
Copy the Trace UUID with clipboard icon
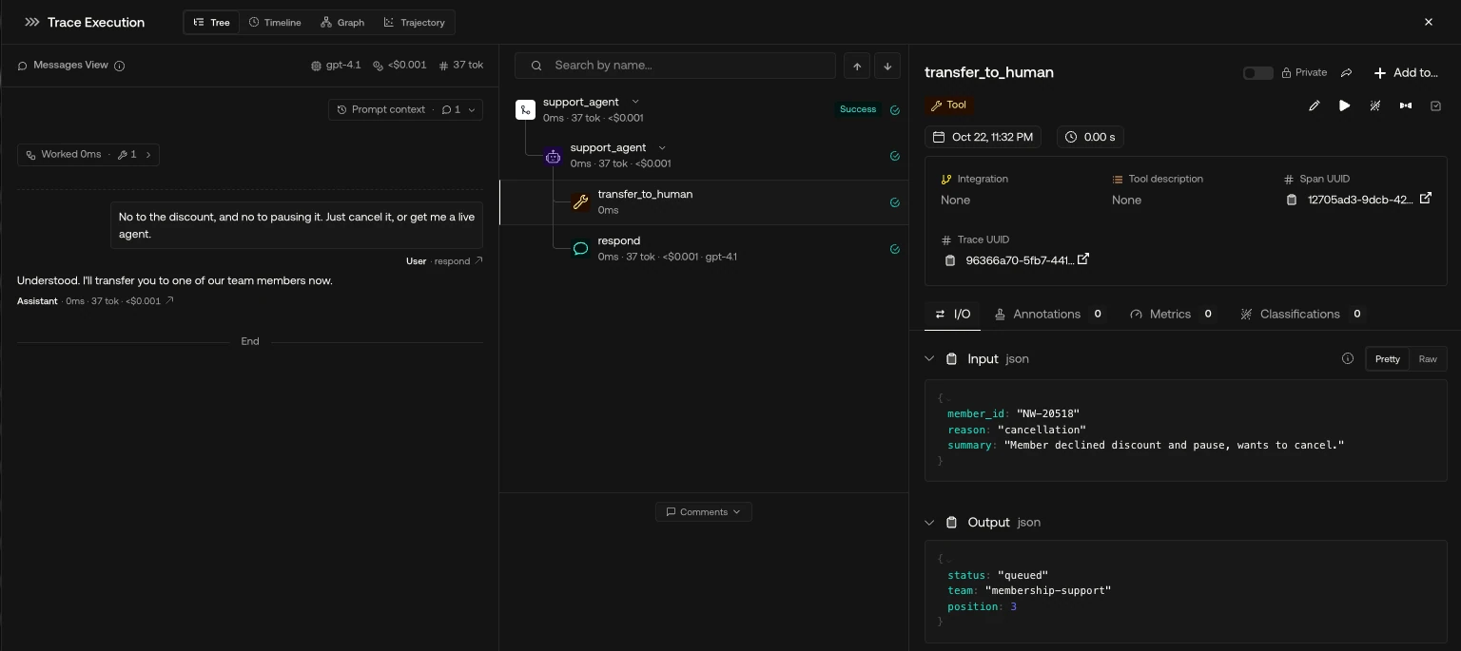click(x=949, y=260)
